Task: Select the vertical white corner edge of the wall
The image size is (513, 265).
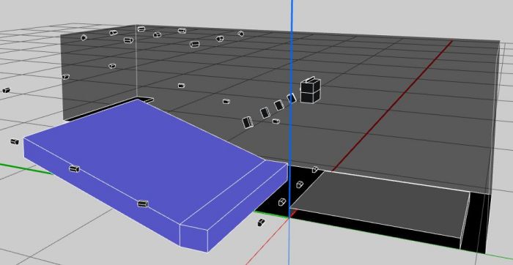Action: 136,61
